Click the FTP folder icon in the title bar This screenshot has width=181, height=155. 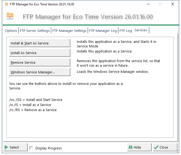(x=6, y=4)
